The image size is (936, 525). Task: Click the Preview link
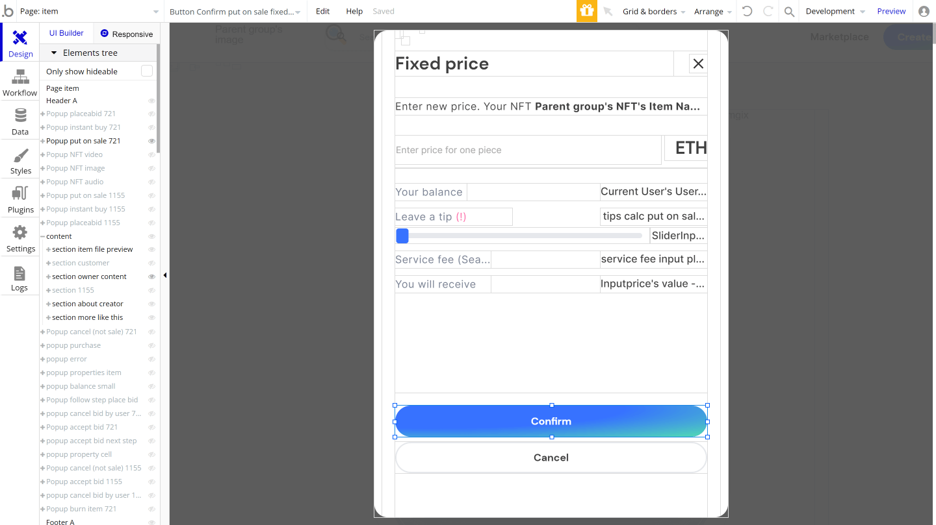tap(891, 11)
